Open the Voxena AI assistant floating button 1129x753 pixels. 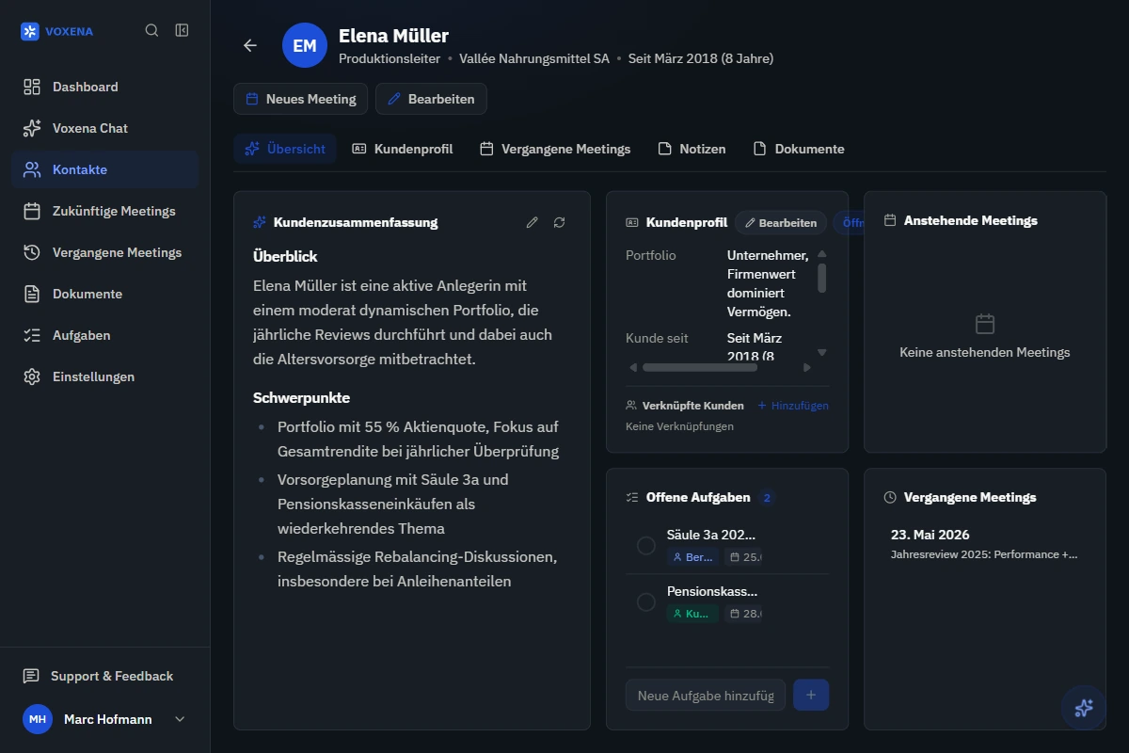pyautogui.click(x=1084, y=708)
